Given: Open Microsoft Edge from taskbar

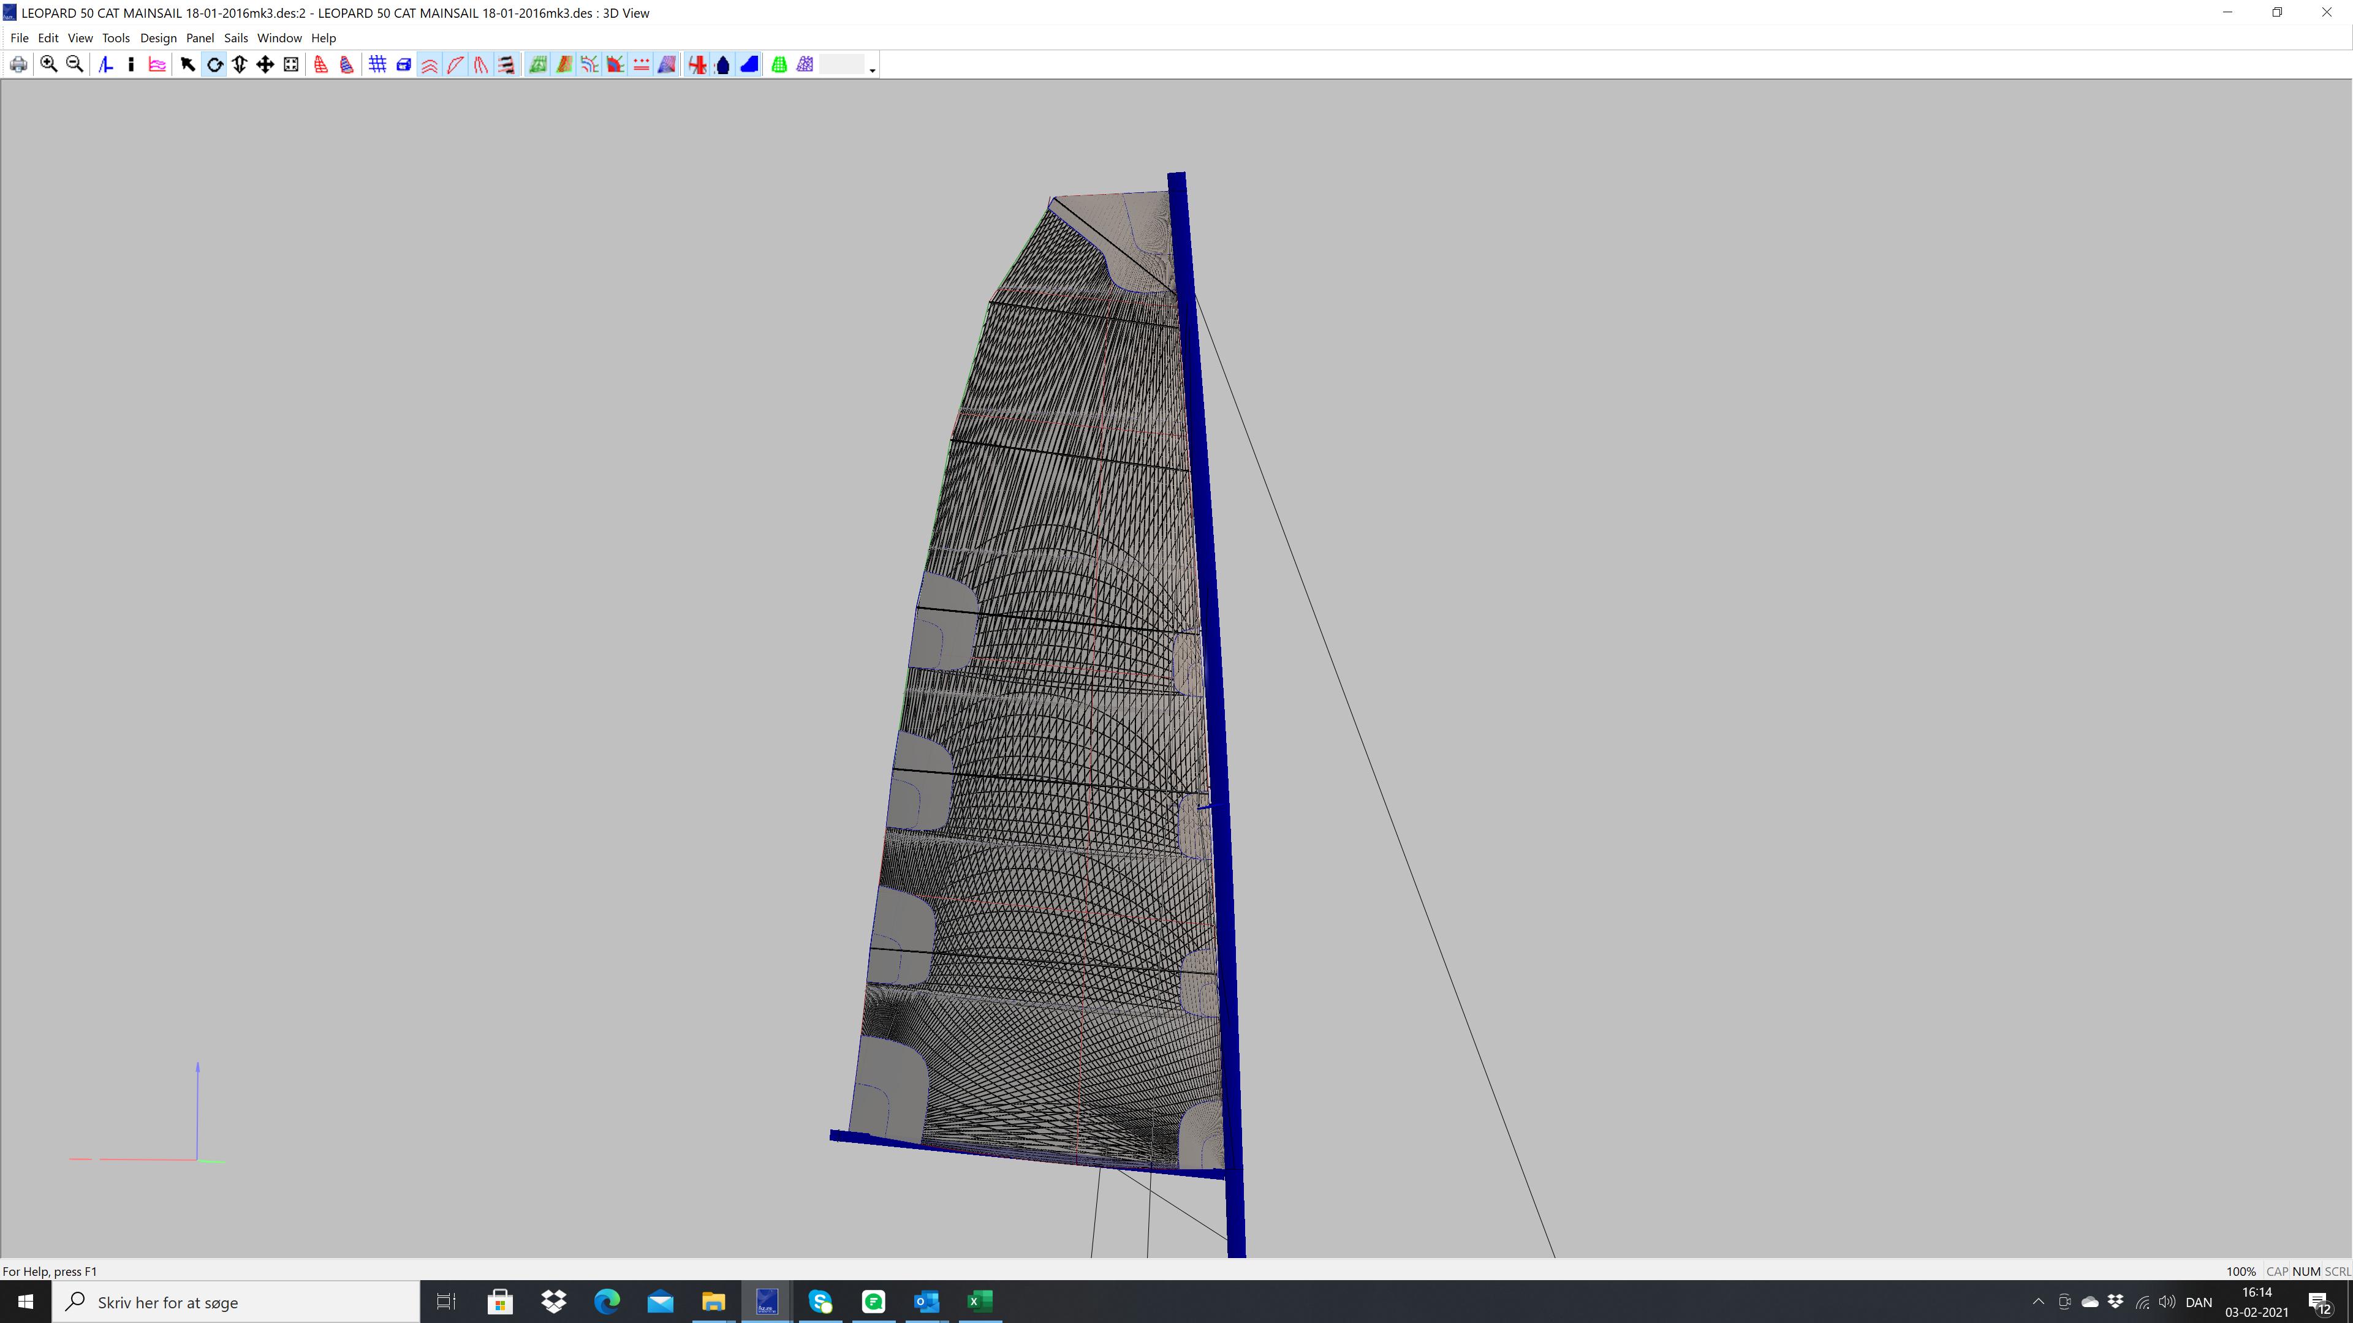Looking at the screenshot, I should tap(607, 1301).
